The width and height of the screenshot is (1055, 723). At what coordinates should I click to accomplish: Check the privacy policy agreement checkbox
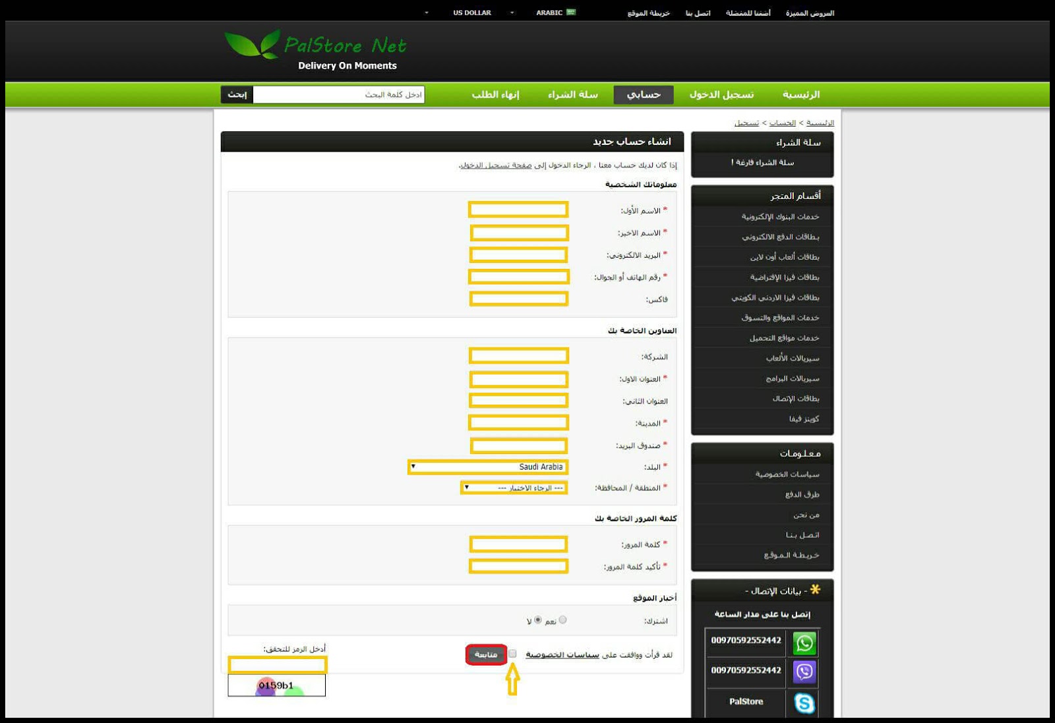click(512, 654)
